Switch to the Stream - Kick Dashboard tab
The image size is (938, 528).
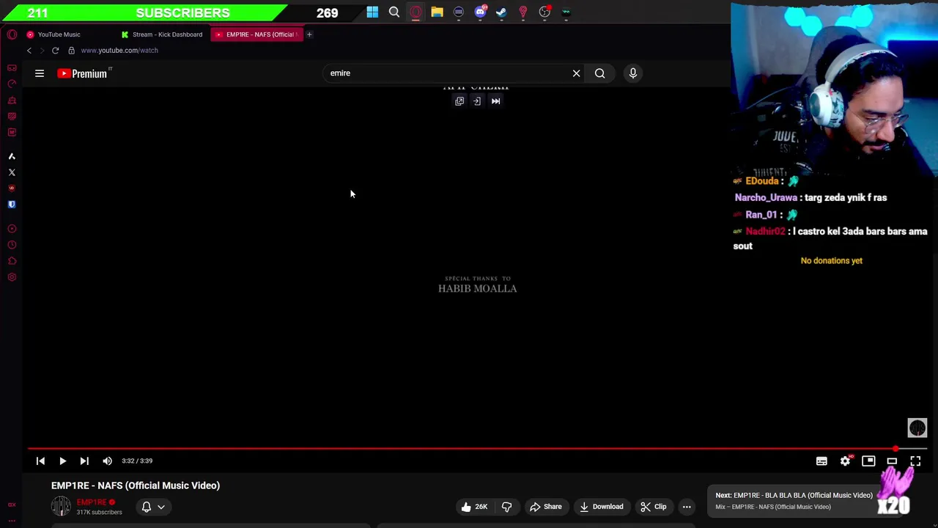[x=162, y=34]
